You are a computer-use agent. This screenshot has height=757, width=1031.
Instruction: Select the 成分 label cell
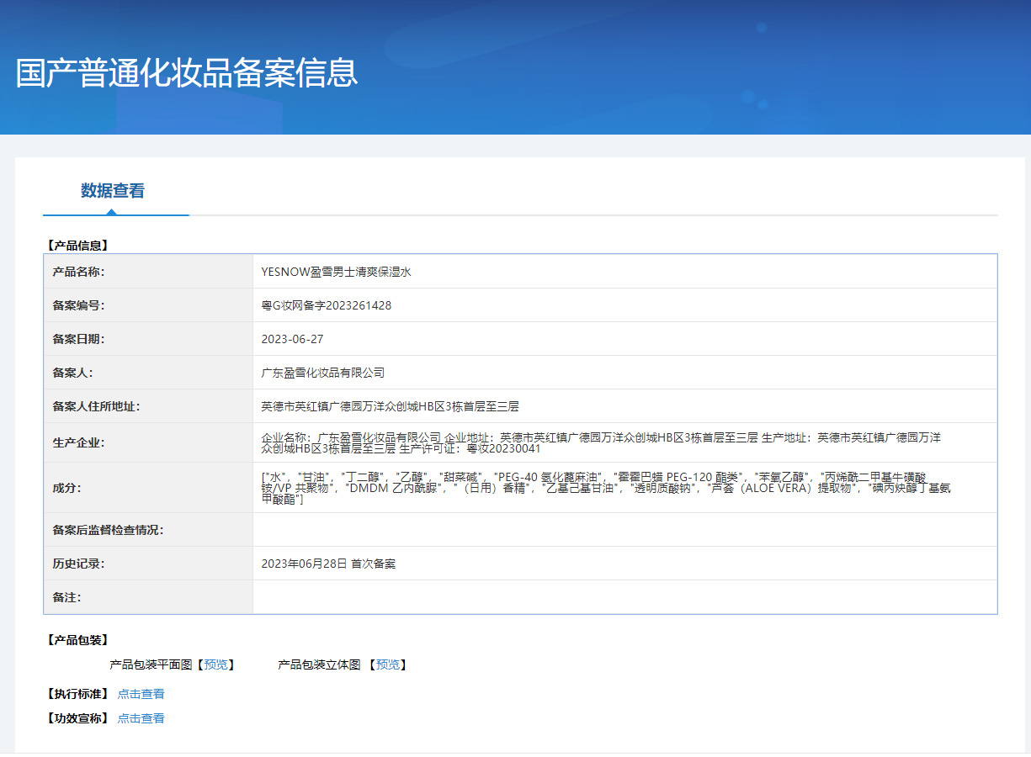tap(148, 488)
